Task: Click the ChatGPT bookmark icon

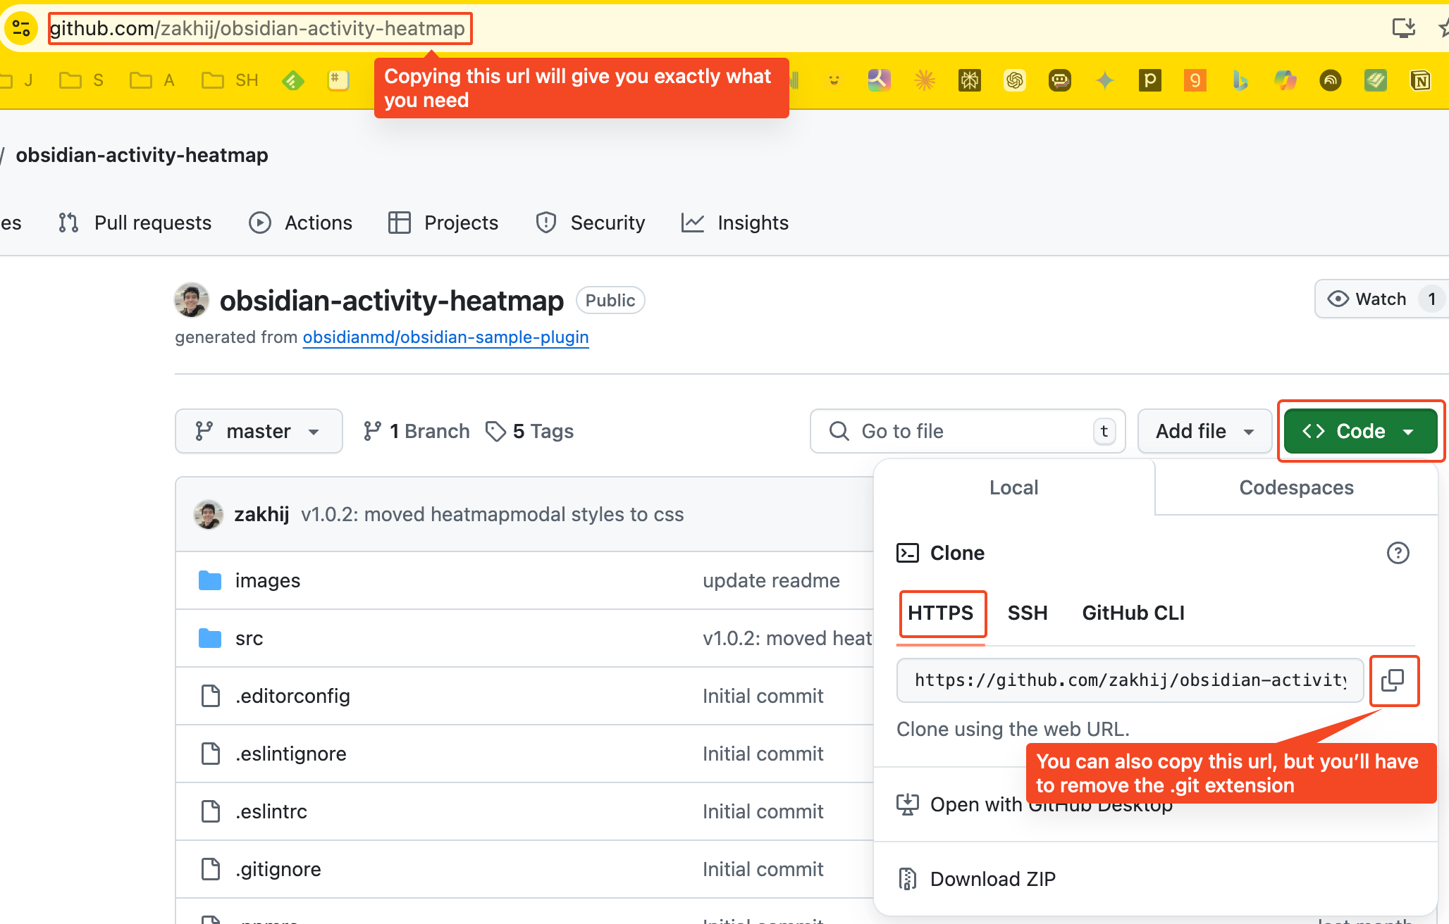Action: [x=1014, y=80]
